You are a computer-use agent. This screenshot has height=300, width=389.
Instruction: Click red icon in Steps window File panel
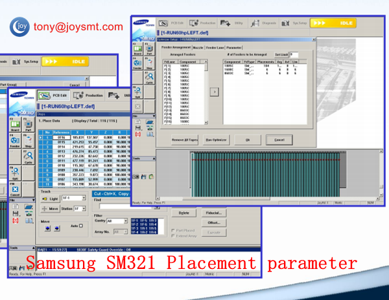tap(16, 220)
